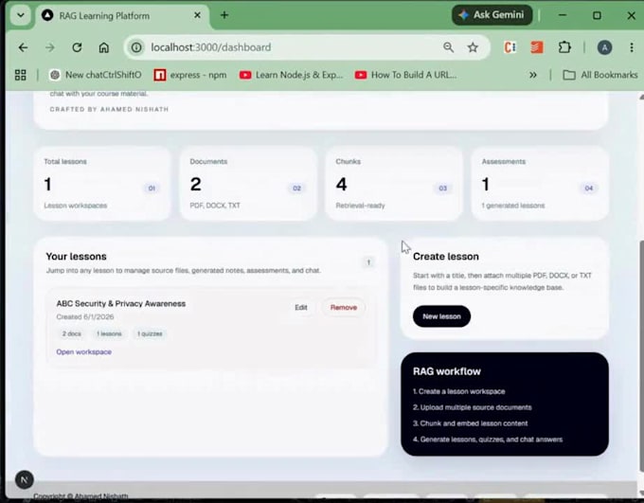Image resolution: width=644 pixels, height=503 pixels.
Task: Click the Total lessons stat card
Action: click(102, 183)
